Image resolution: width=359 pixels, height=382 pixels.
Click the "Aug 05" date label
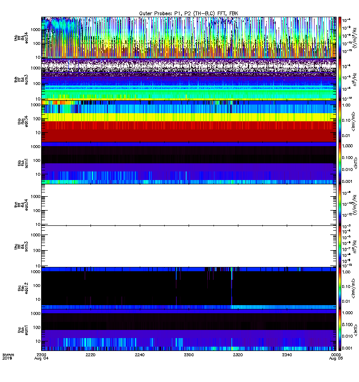click(336, 359)
